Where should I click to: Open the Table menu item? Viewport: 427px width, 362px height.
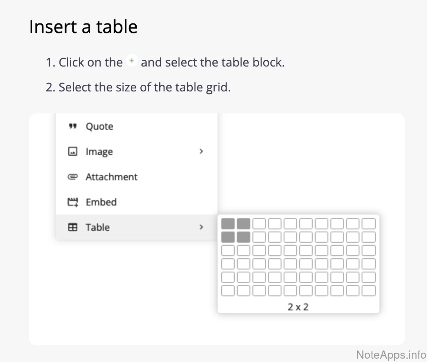pos(98,227)
